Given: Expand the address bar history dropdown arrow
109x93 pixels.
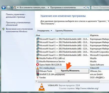Looking at the screenshot, I should point(84,8).
